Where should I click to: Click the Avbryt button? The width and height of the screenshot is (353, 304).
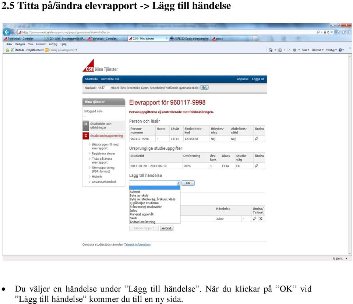pyautogui.click(x=167, y=229)
